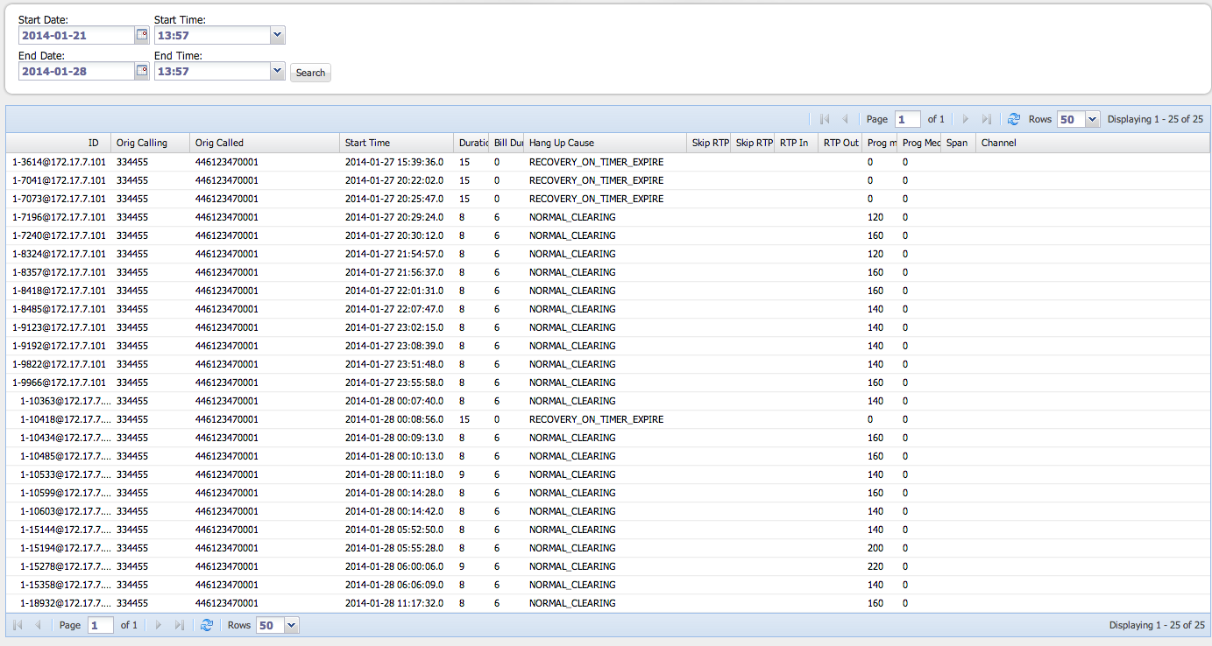Click the End Date input field

[x=76, y=72]
